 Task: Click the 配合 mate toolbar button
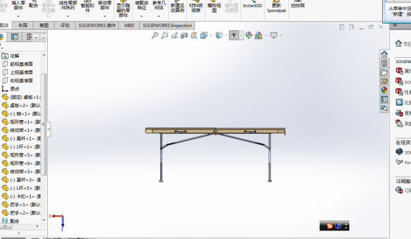point(33,5)
